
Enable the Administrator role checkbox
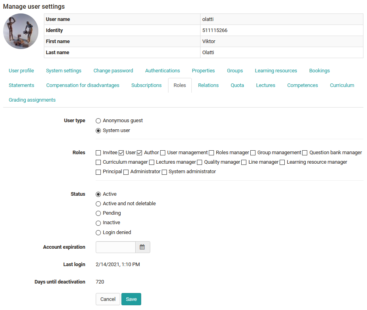coord(126,172)
